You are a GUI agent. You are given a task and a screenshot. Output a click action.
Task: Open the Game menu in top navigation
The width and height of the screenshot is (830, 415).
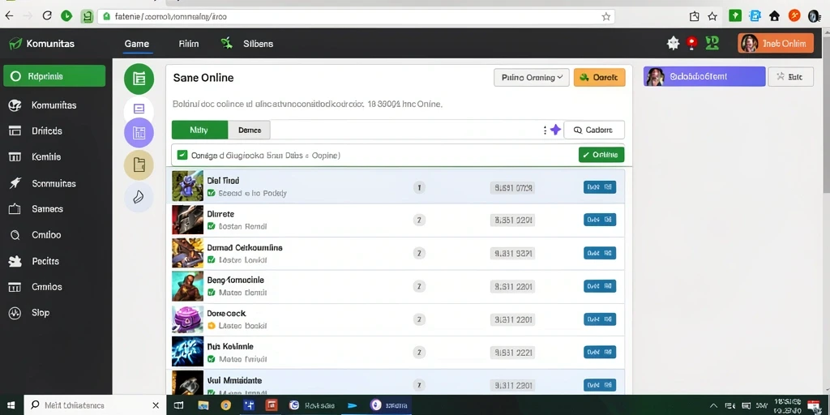[x=136, y=44]
